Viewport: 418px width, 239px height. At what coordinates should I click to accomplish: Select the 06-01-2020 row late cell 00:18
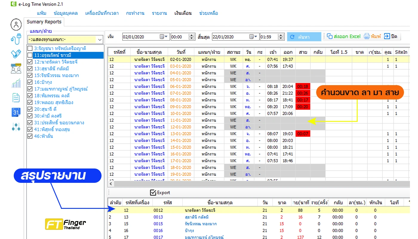coord(303,86)
